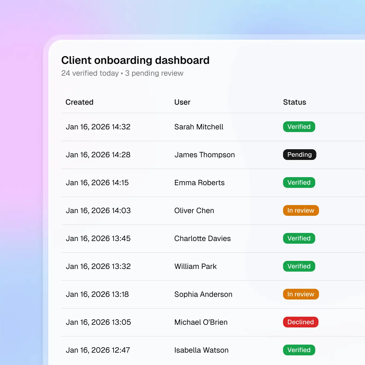
Task: Click the Status column header
Action: pos(294,102)
